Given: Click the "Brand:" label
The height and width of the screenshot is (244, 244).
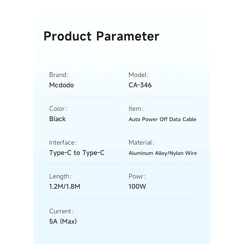Looking at the screenshot, I should pos(59,75).
